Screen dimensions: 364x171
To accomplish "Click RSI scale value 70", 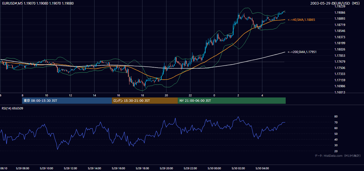I will click(x=336, y=122).
